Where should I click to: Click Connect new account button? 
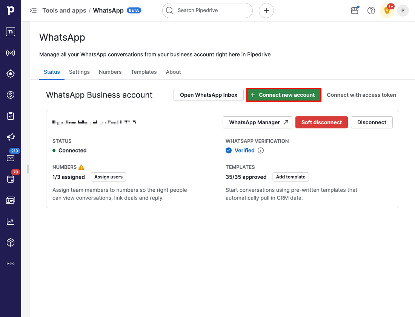pyautogui.click(x=284, y=95)
